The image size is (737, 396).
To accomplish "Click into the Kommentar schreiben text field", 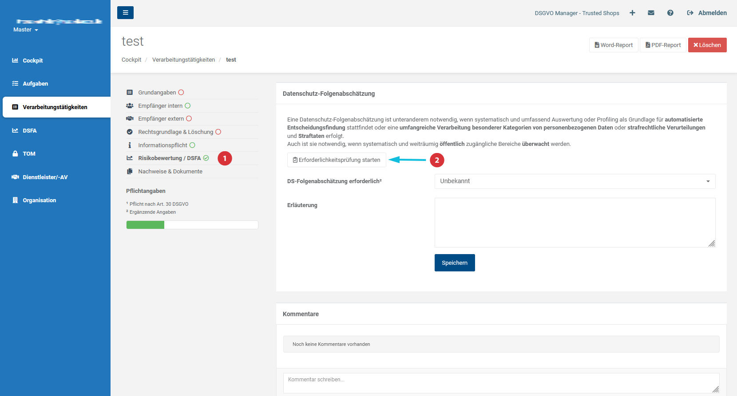I will click(x=501, y=383).
